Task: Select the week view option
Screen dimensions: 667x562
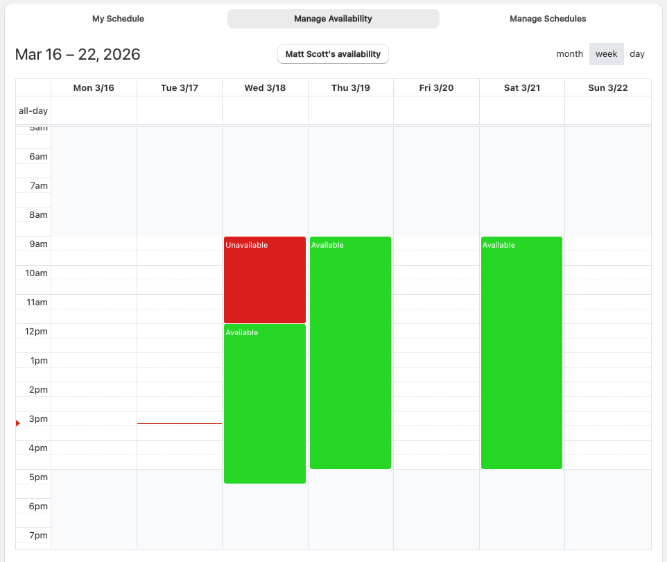Action: click(x=606, y=54)
